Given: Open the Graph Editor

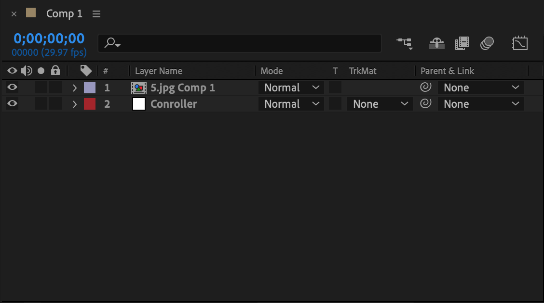Looking at the screenshot, I should coord(520,44).
